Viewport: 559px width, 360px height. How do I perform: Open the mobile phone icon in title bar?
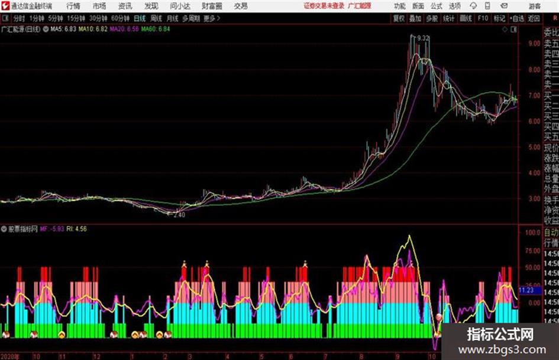[x=487, y=6]
